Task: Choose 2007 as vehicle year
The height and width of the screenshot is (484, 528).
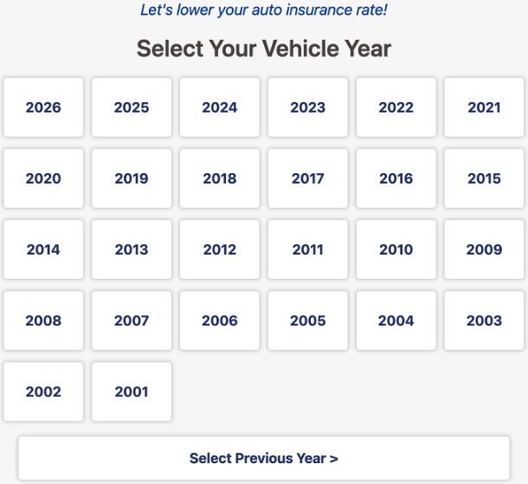Action: point(132,320)
